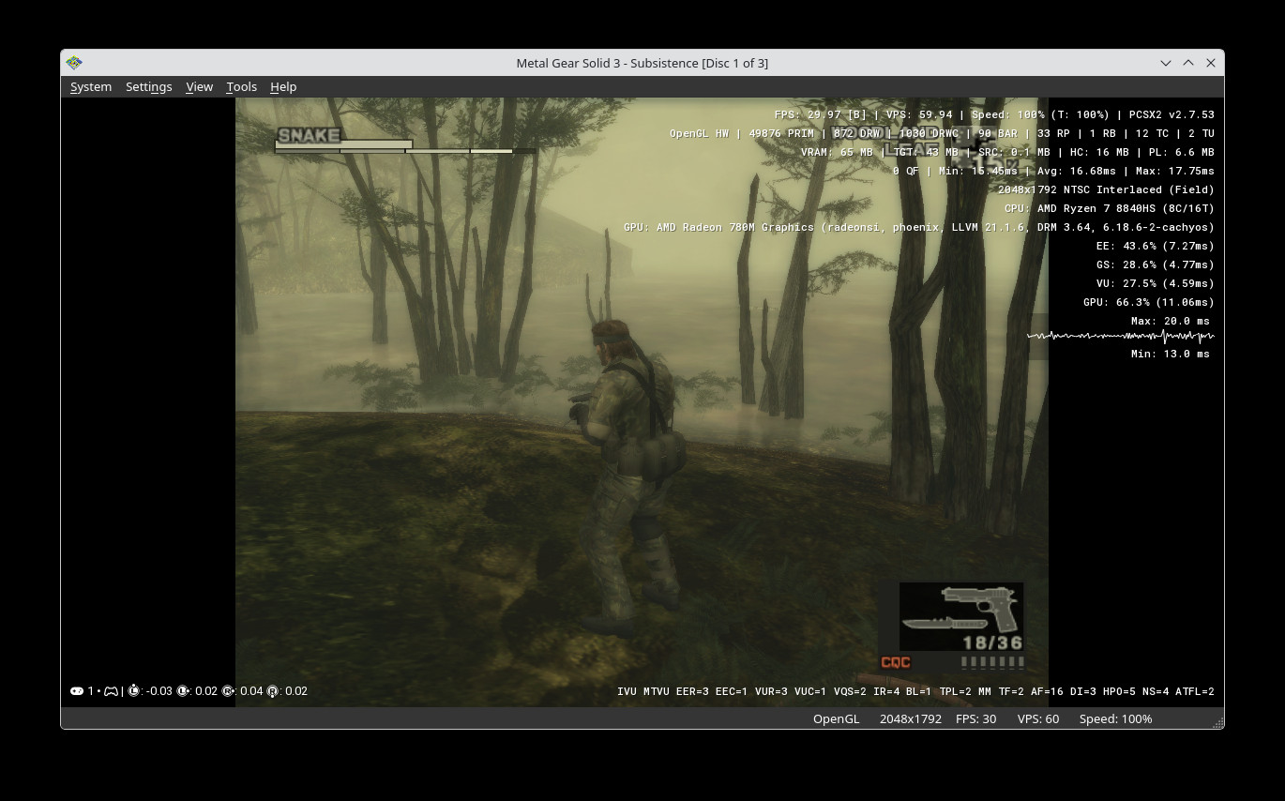The height and width of the screenshot is (801, 1285).
Task: Click the 'CPU: AMD Ryzen 7 8840HS' overlay text
Action: point(1109,208)
